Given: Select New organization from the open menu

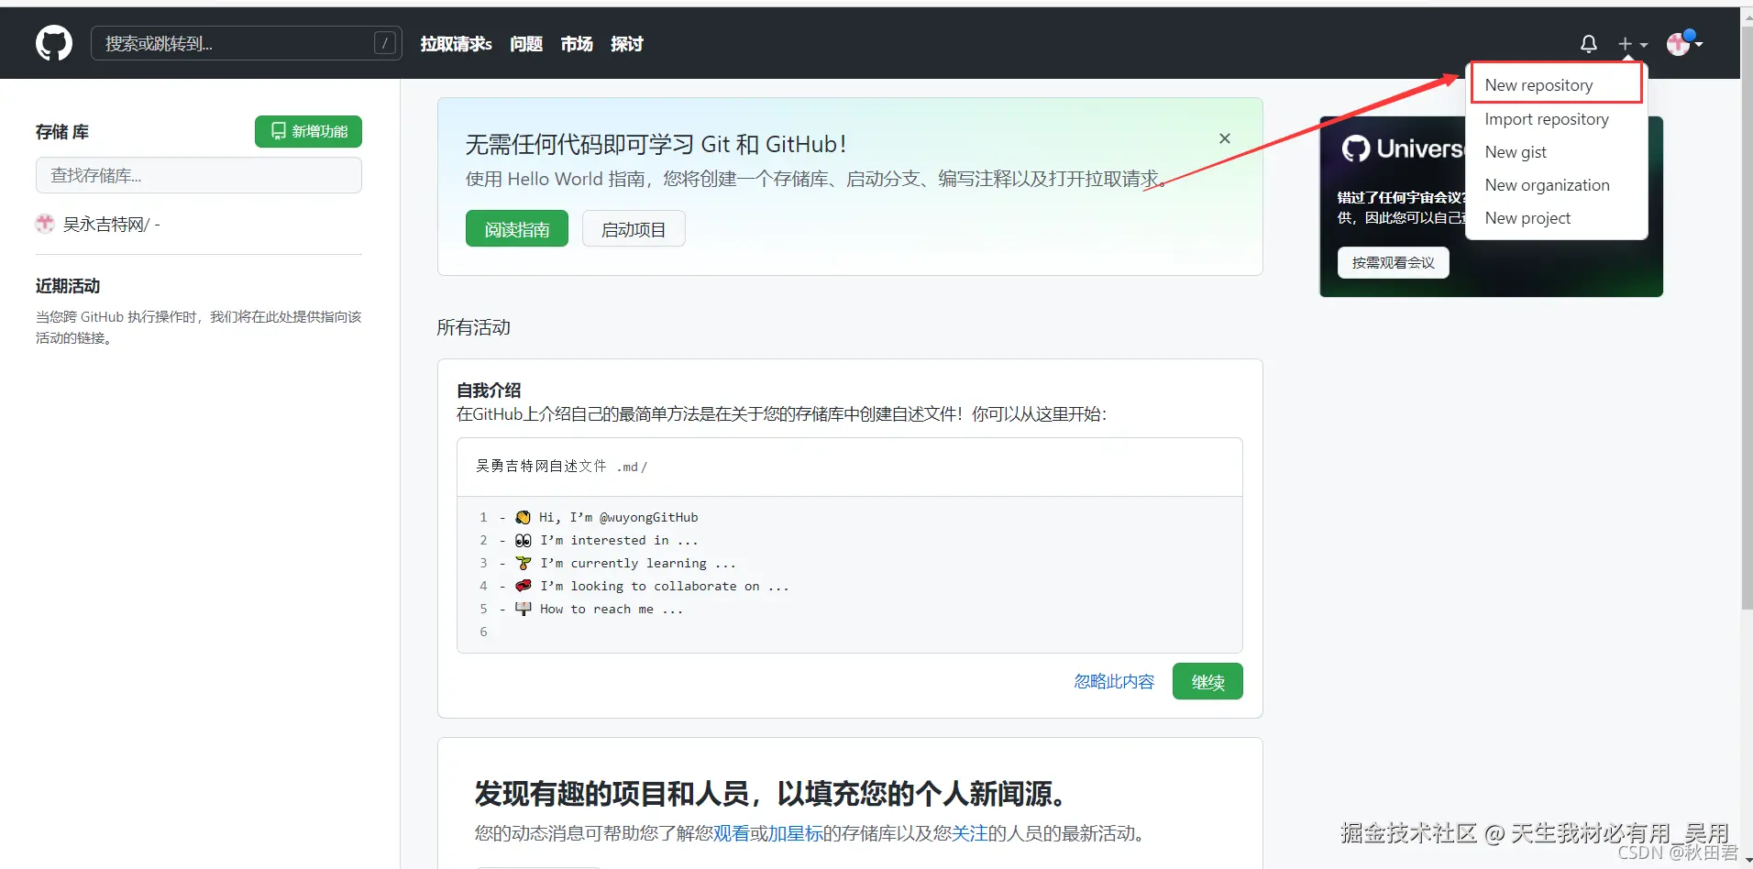Looking at the screenshot, I should (x=1548, y=184).
